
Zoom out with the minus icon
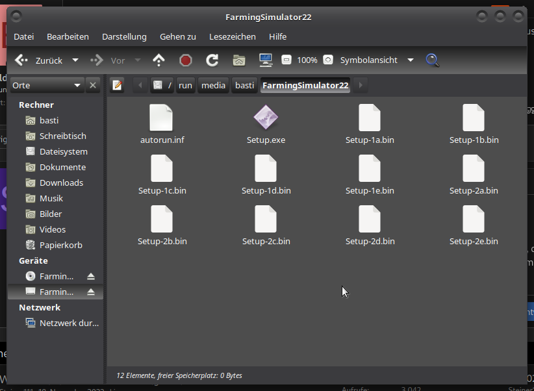286,60
